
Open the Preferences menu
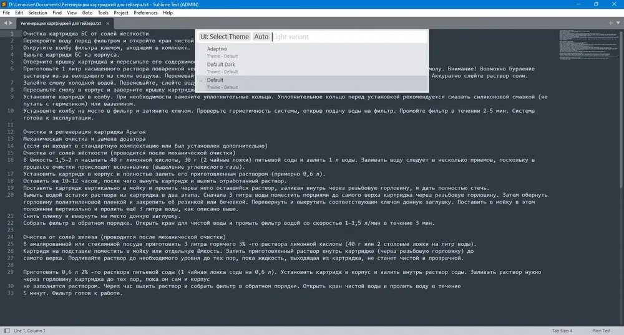145,12
